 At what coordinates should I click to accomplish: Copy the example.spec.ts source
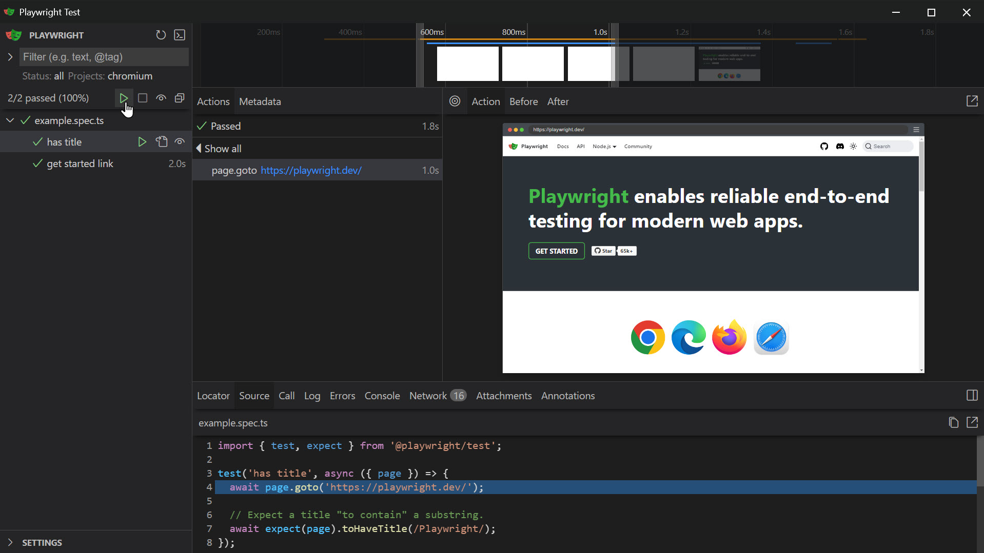(953, 422)
